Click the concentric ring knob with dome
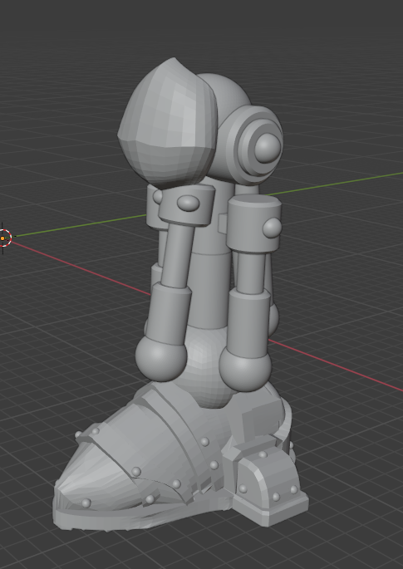 (254, 145)
